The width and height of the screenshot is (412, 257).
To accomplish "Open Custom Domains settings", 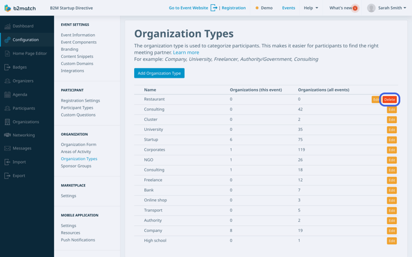I will 77,63.
